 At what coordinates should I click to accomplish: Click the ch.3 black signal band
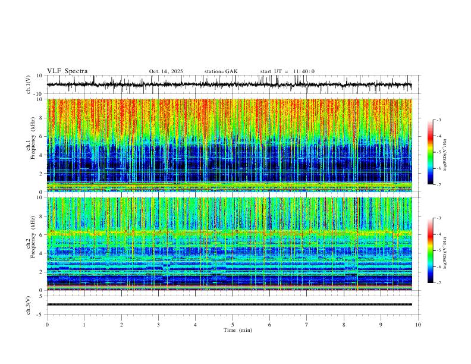[229, 305]
